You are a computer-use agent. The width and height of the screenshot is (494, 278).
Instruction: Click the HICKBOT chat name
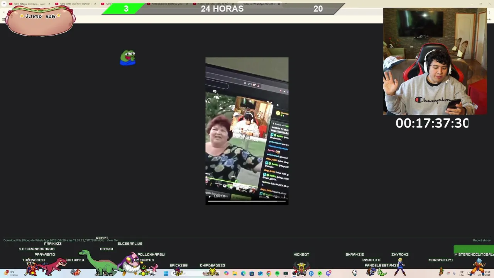[301, 254]
